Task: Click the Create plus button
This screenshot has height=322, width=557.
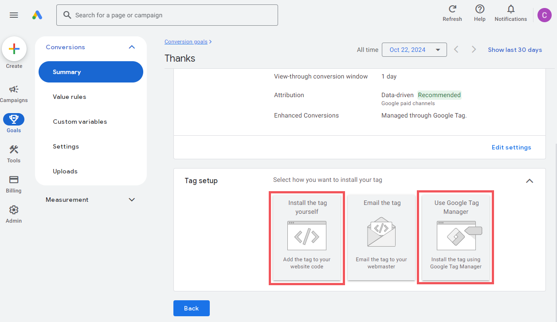Action: coord(14,49)
